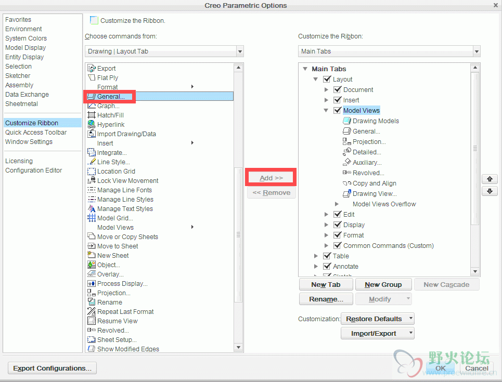Open the Drawing | Layout Tab dropdown

(x=240, y=51)
